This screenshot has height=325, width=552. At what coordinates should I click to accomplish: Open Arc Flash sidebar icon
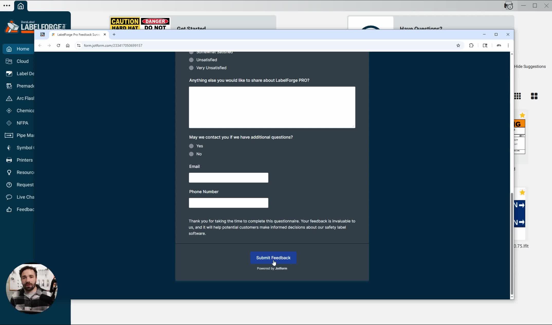tap(9, 98)
